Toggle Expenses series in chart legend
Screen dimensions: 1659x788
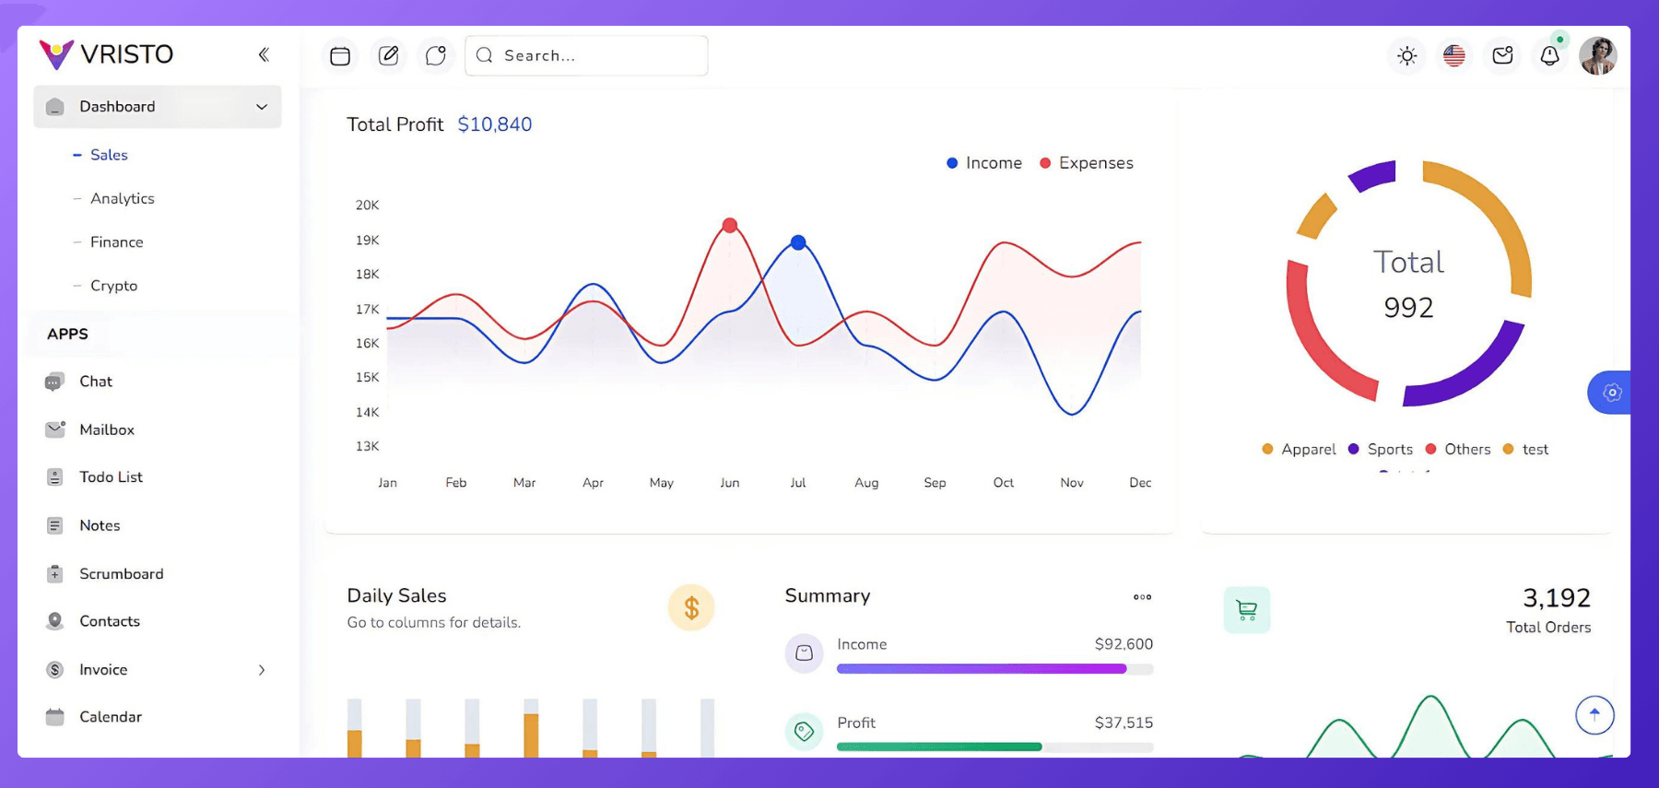click(x=1087, y=163)
